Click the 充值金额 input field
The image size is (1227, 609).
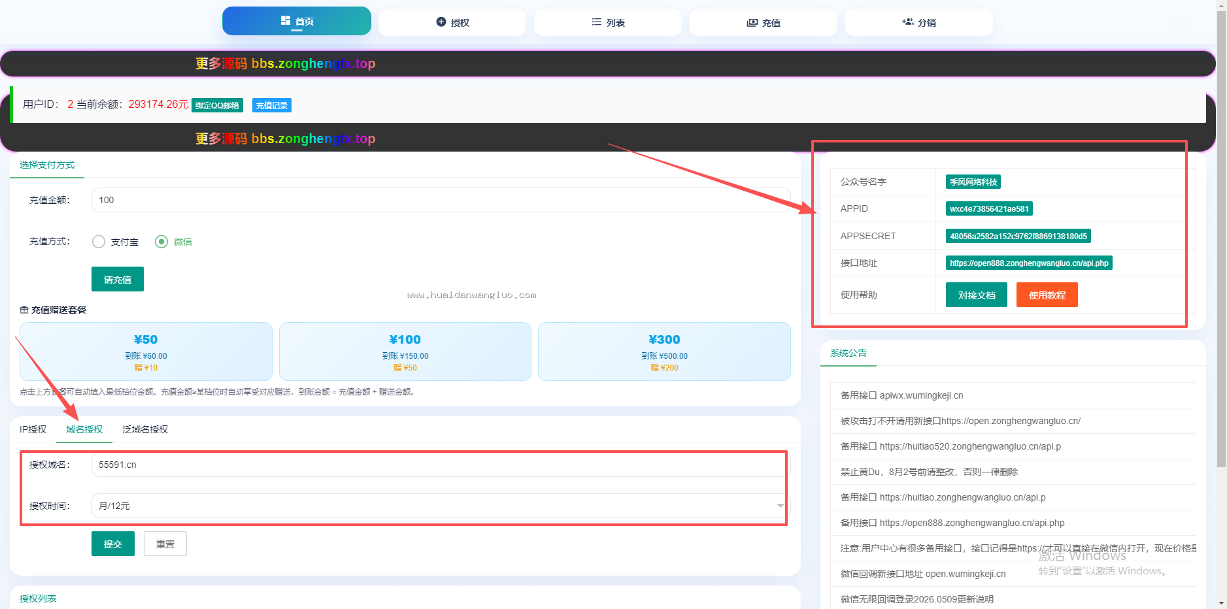click(441, 200)
